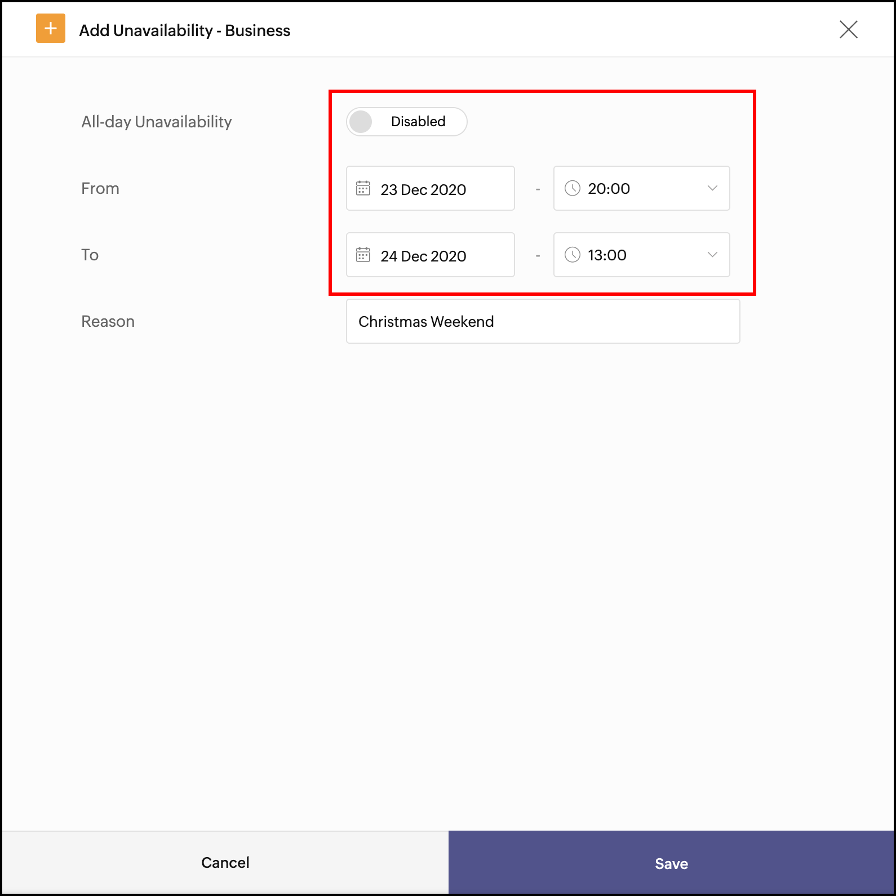Focus the Reason field containing Christmas Weekend
The height and width of the screenshot is (896, 896).
[x=543, y=321]
